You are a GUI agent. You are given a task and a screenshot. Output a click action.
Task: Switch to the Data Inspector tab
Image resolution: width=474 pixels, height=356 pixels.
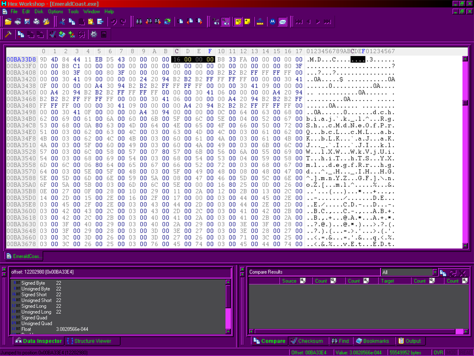click(39, 341)
